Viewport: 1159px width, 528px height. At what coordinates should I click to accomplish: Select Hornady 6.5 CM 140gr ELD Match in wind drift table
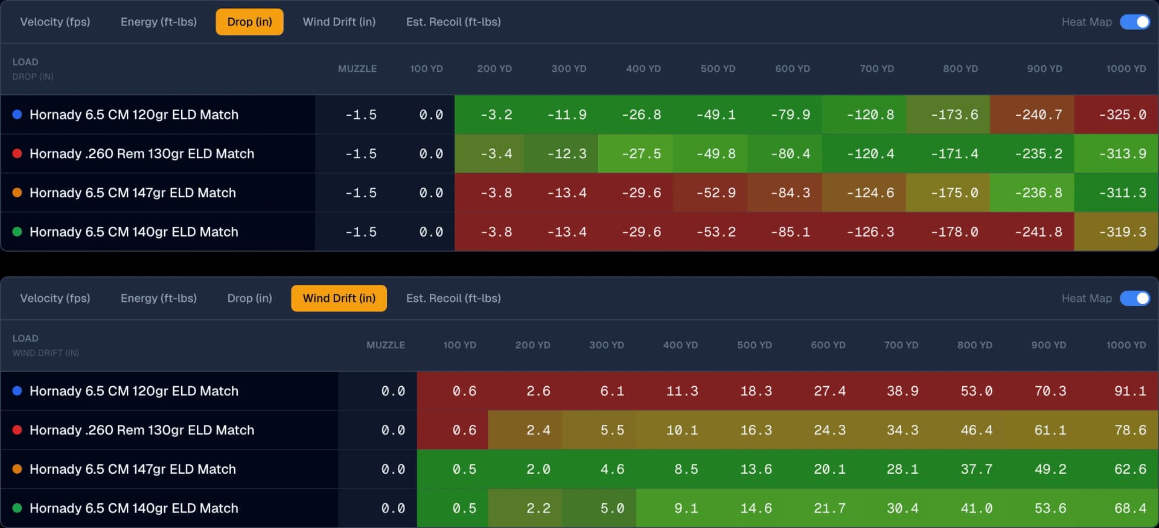134,509
